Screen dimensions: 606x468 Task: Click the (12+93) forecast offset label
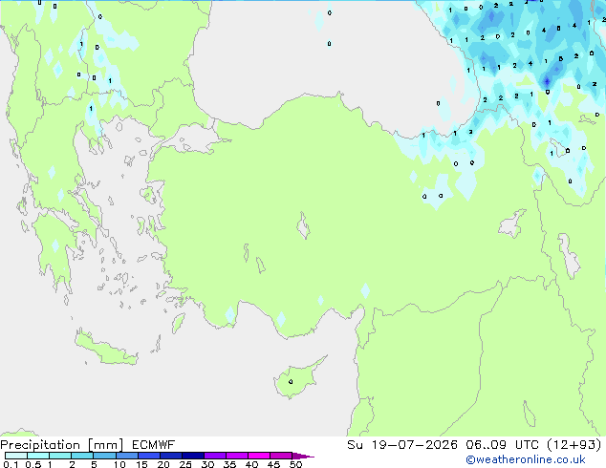tap(574, 444)
